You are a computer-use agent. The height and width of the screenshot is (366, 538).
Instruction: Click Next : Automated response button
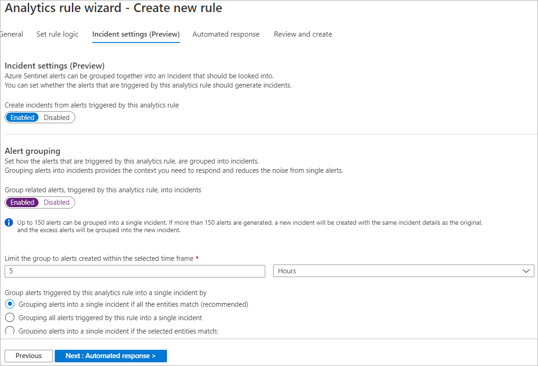pyautogui.click(x=111, y=356)
